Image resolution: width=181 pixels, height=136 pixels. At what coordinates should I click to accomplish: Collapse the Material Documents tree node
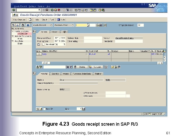13,36
